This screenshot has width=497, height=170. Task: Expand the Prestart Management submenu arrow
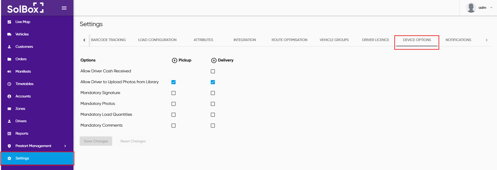click(65, 146)
